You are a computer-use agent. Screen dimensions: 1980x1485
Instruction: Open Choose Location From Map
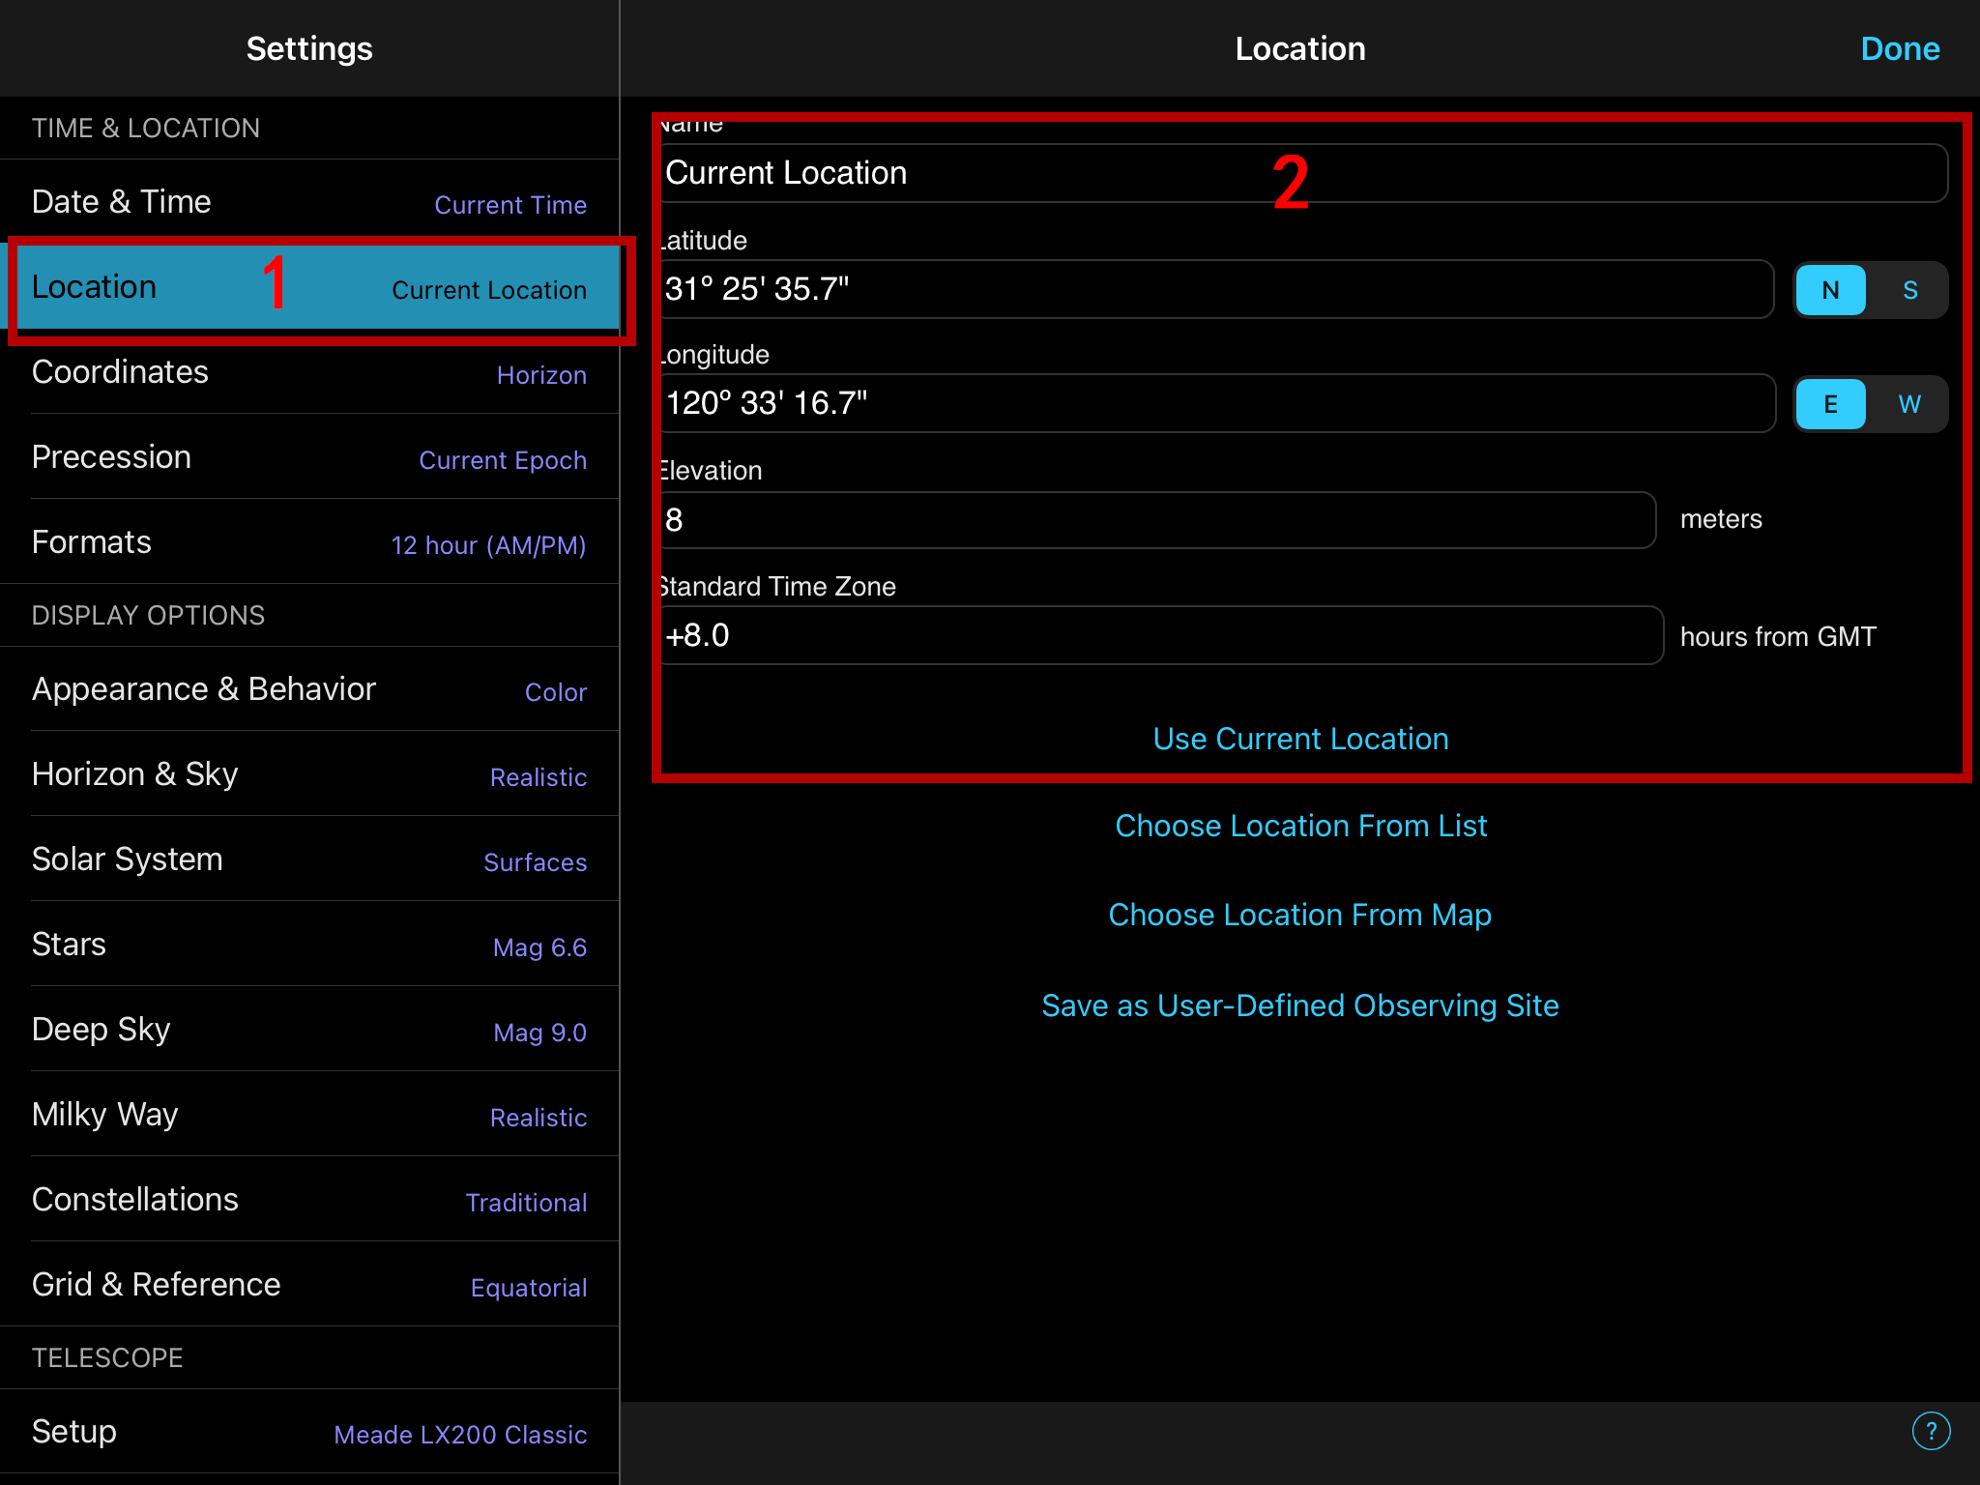(x=1300, y=915)
